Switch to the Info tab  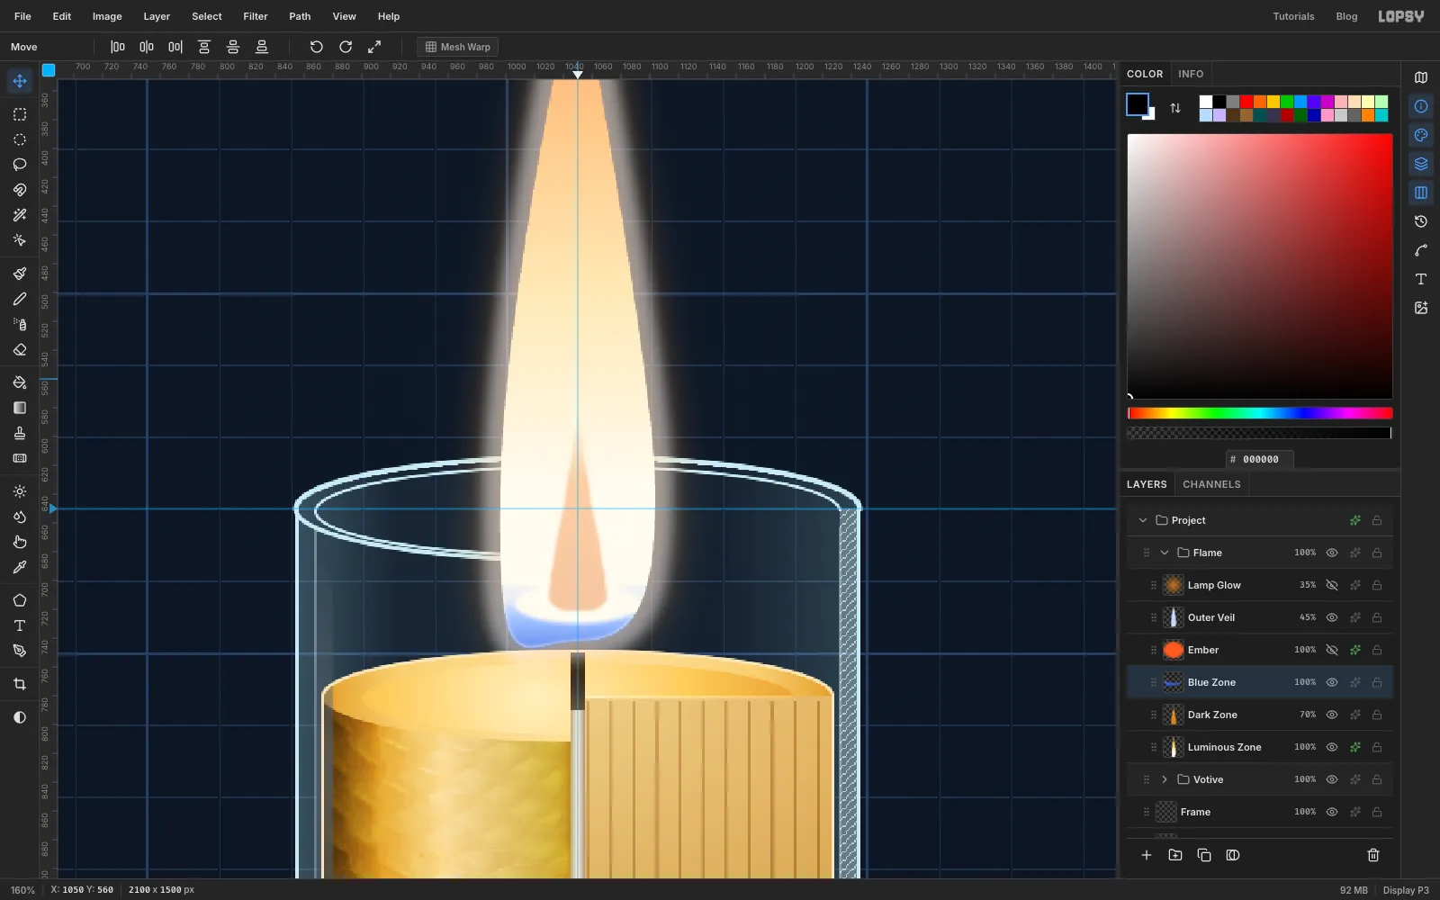1191,74
